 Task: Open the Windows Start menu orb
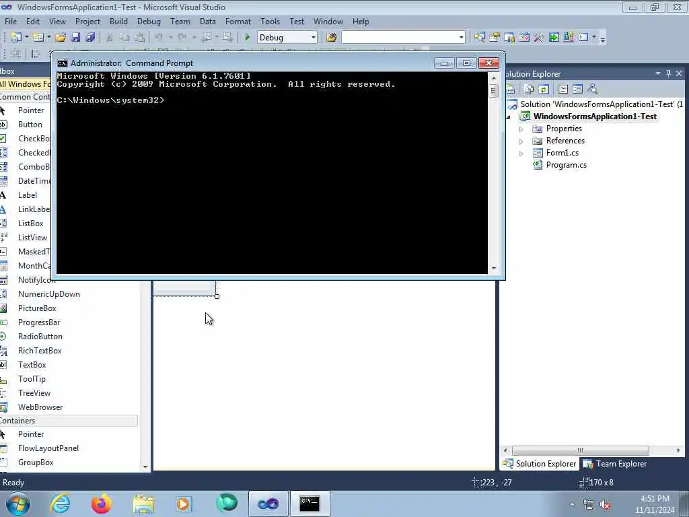(x=18, y=504)
